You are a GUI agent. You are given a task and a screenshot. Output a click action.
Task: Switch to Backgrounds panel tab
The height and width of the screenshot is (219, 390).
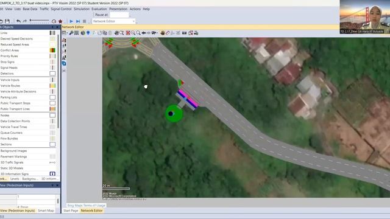pos(30,179)
